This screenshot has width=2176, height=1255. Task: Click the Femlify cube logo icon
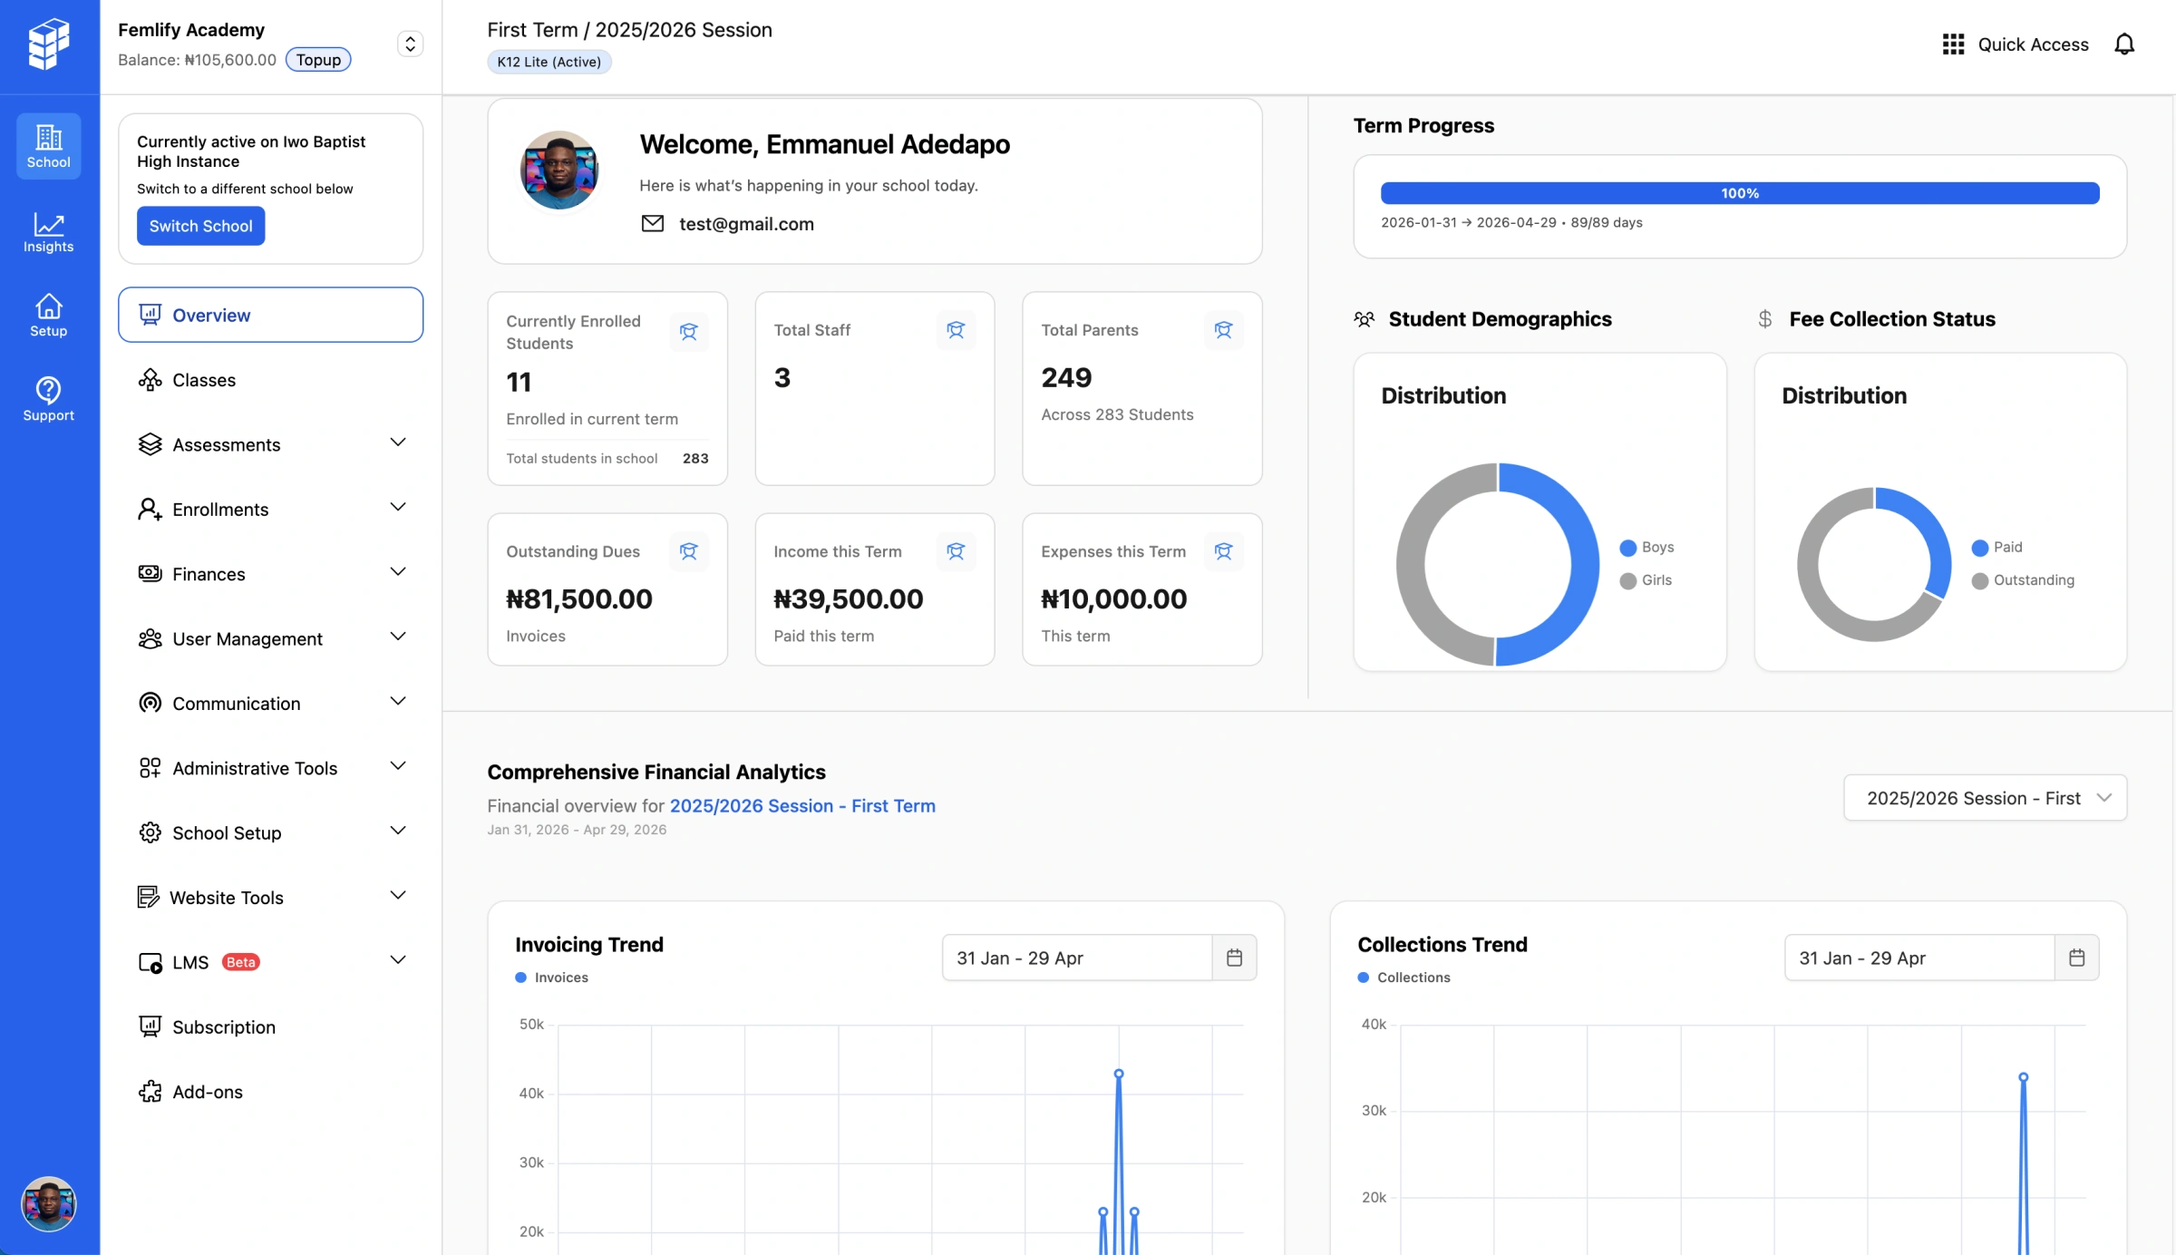point(49,44)
